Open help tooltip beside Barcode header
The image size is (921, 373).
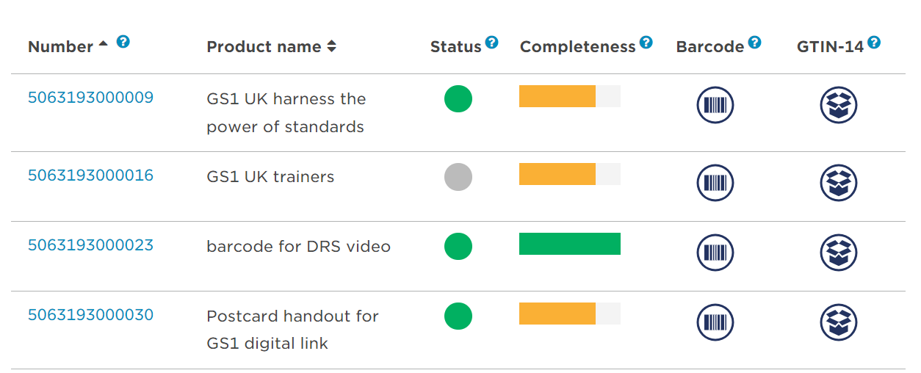[x=754, y=42]
